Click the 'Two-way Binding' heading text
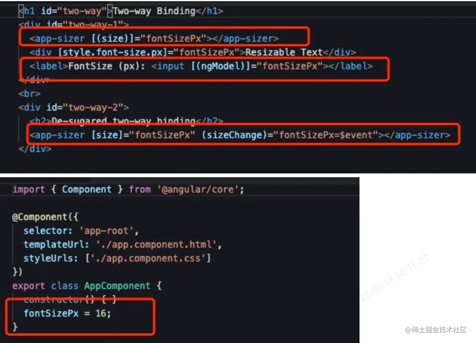476x343 pixels. point(154,11)
